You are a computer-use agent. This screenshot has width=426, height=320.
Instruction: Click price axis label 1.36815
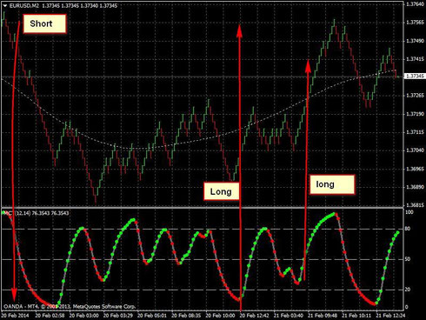click(415, 205)
